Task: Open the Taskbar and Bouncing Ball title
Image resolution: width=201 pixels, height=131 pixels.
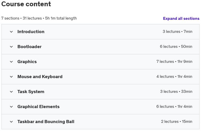Action: pos(46,122)
